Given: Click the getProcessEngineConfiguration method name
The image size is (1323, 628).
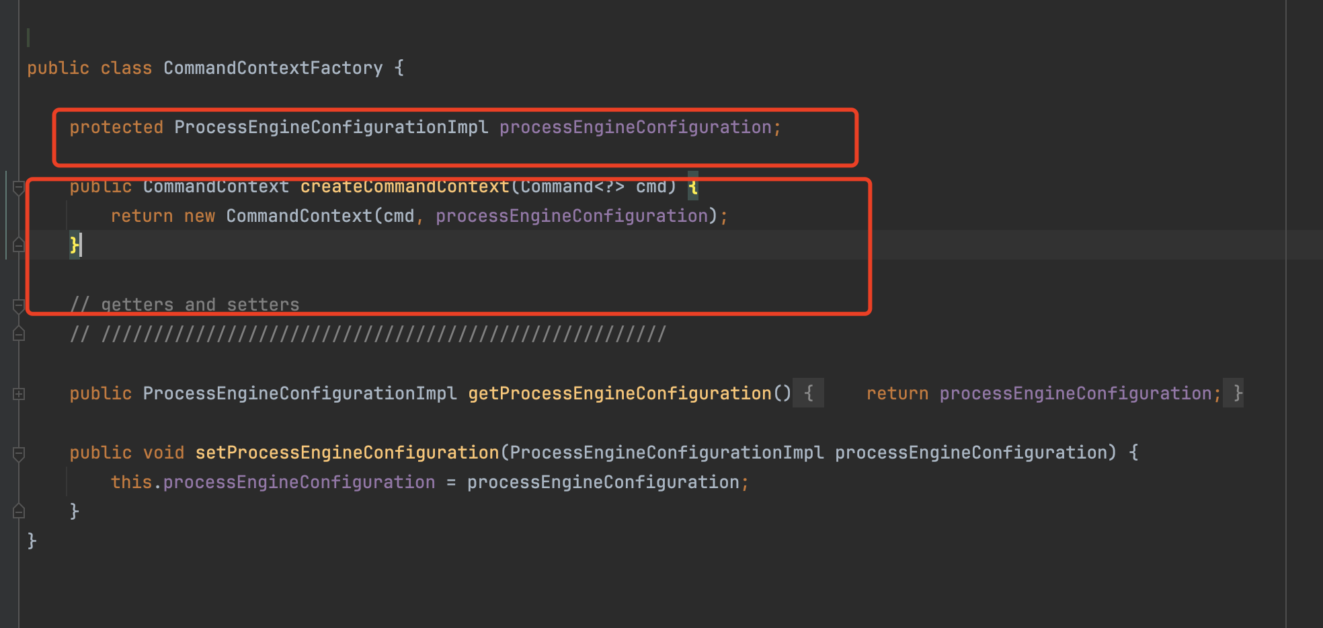Looking at the screenshot, I should point(620,393).
